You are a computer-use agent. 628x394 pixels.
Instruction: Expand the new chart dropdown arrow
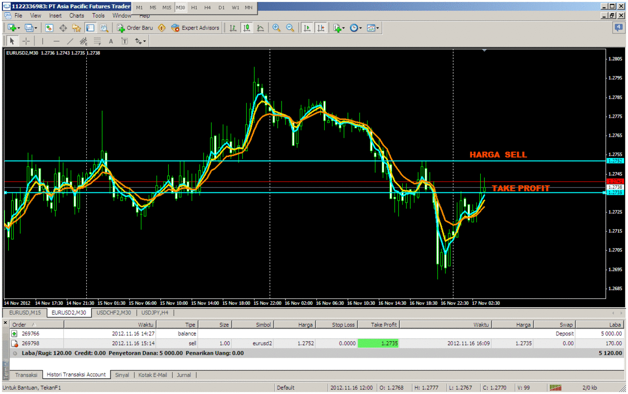[19, 28]
